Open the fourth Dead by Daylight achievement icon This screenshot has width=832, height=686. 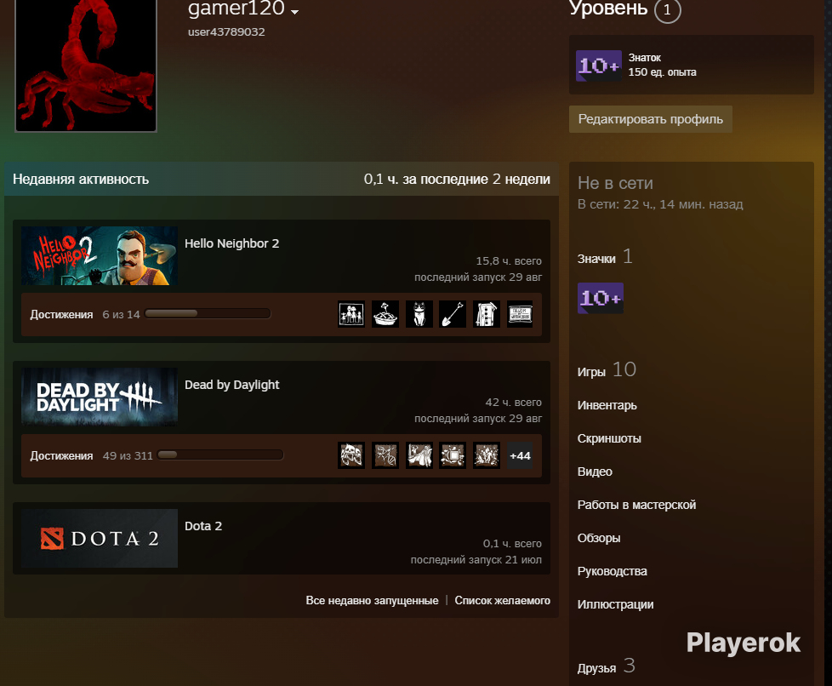coord(453,455)
